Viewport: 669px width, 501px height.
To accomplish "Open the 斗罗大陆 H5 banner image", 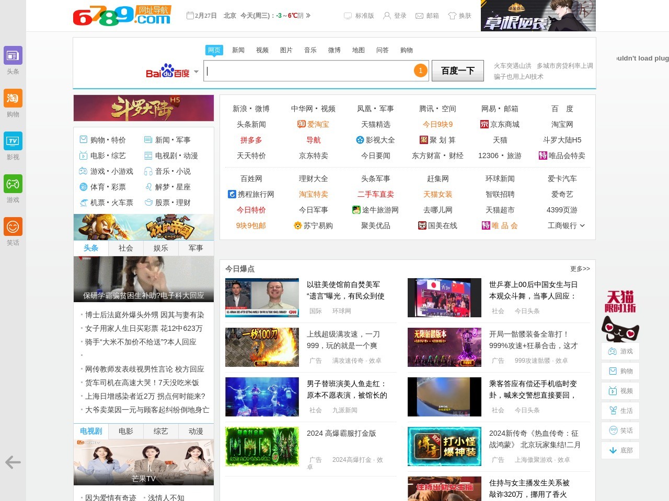I will point(144,108).
